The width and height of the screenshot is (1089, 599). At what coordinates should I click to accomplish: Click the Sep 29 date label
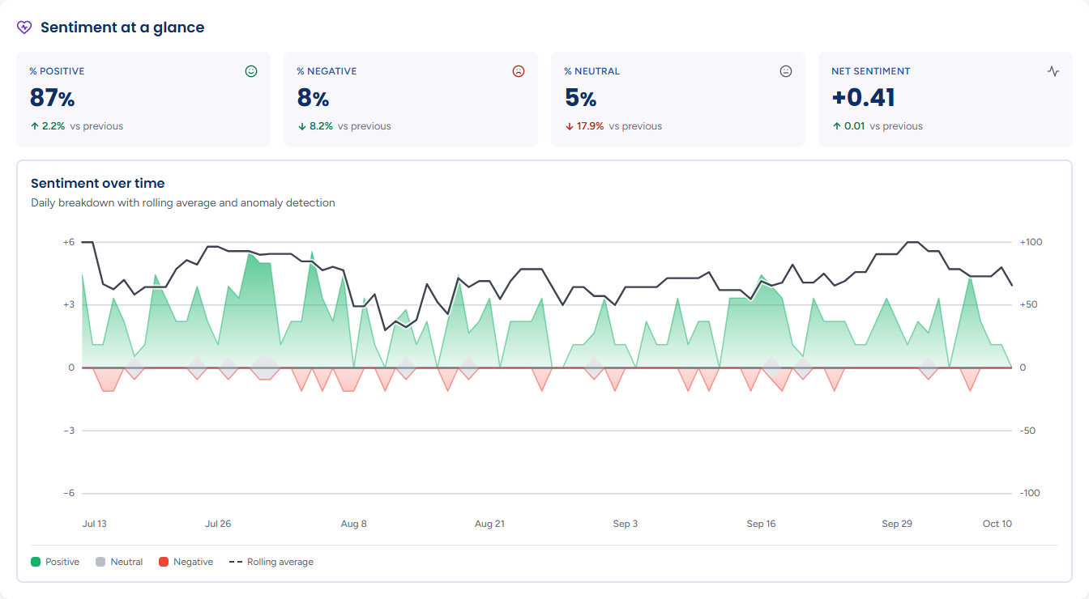coord(897,524)
